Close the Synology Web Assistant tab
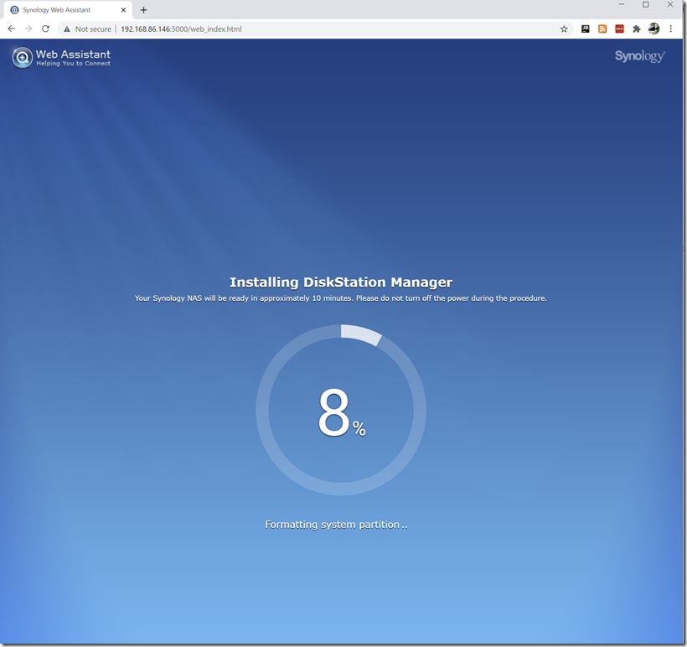Image resolution: width=687 pixels, height=647 pixels. [x=123, y=10]
